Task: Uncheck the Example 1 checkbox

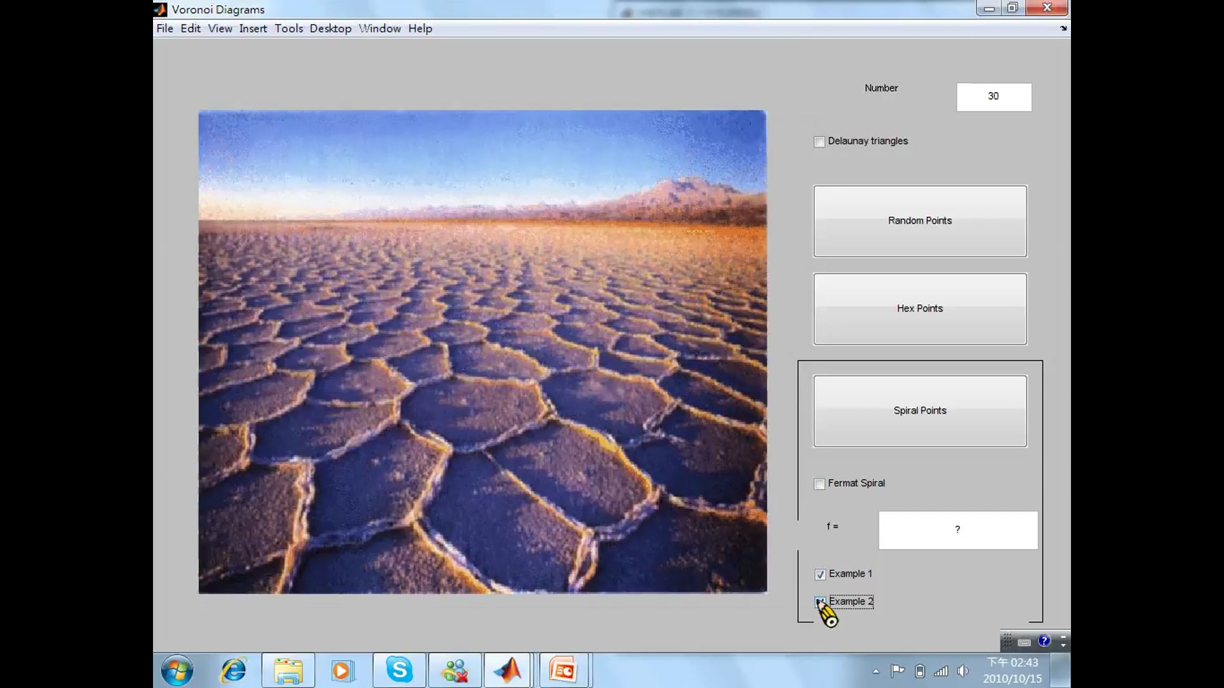Action: tap(820, 575)
